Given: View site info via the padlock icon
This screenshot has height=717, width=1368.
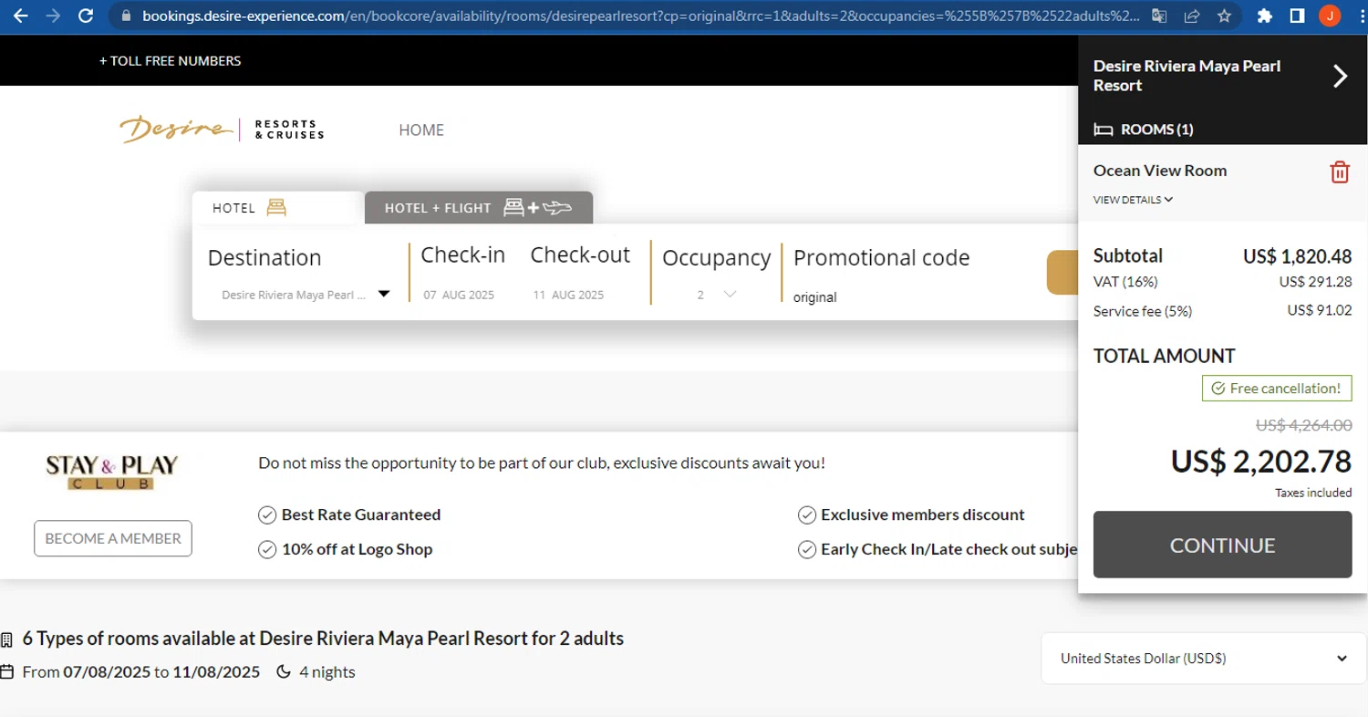Looking at the screenshot, I should (126, 16).
